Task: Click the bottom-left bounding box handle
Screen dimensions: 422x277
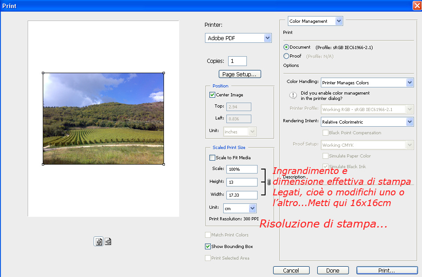Action: (43, 164)
